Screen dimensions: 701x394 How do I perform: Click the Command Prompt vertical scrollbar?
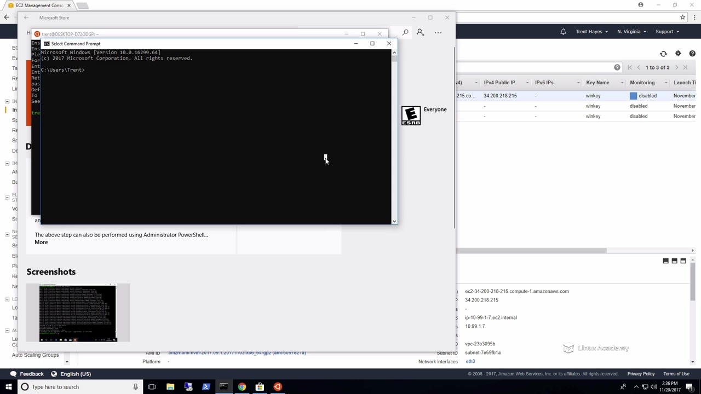click(x=394, y=137)
